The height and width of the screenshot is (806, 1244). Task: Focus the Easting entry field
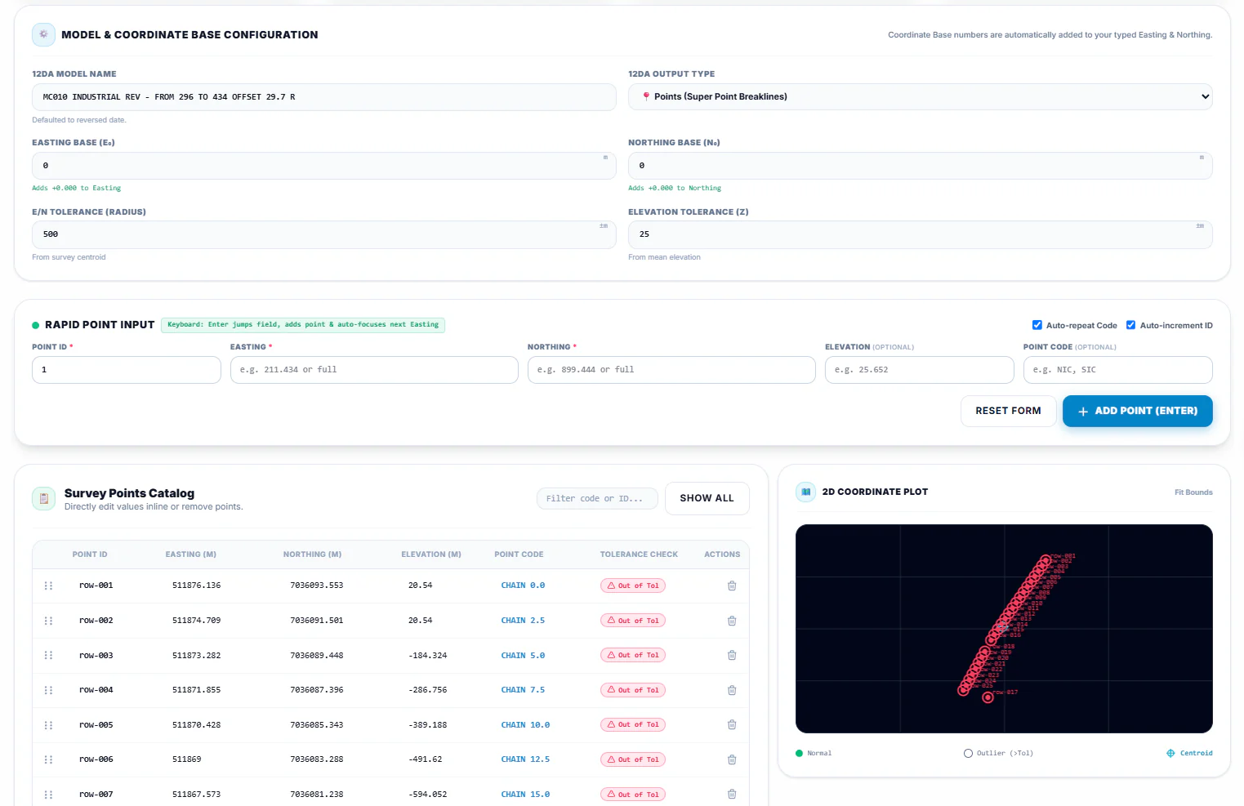click(x=374, y=370)
